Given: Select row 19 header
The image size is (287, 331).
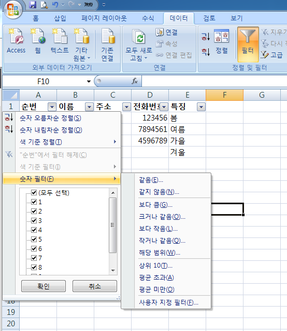Looking at the screenshot, I should click(x=11, y=312).
